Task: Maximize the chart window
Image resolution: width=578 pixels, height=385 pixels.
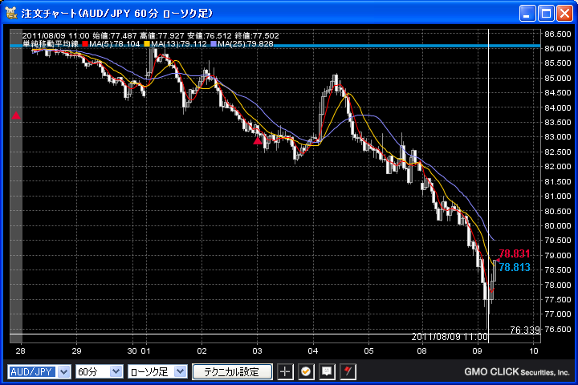Action: pos(546,13)
